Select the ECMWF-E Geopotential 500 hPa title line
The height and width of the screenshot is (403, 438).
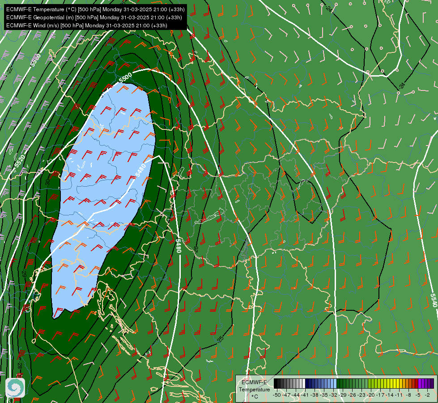[94, 17]
